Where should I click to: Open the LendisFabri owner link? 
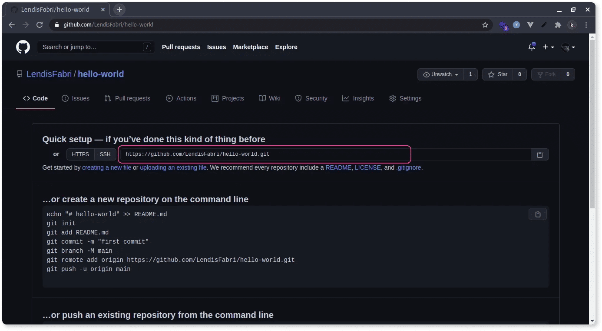[49, 74]
